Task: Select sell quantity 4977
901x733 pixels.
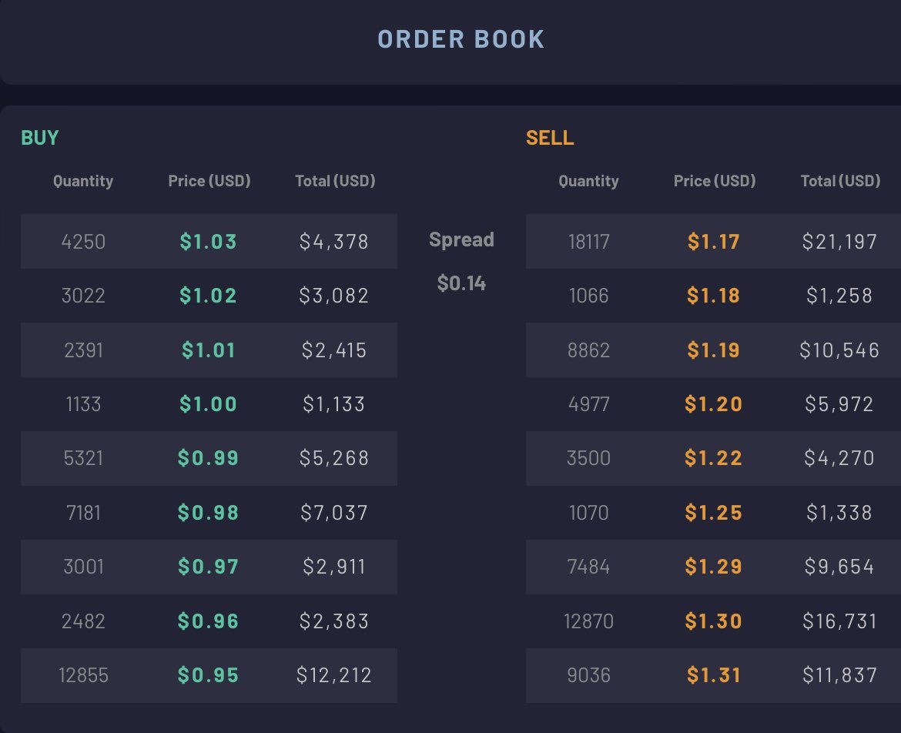Action: 589,403
